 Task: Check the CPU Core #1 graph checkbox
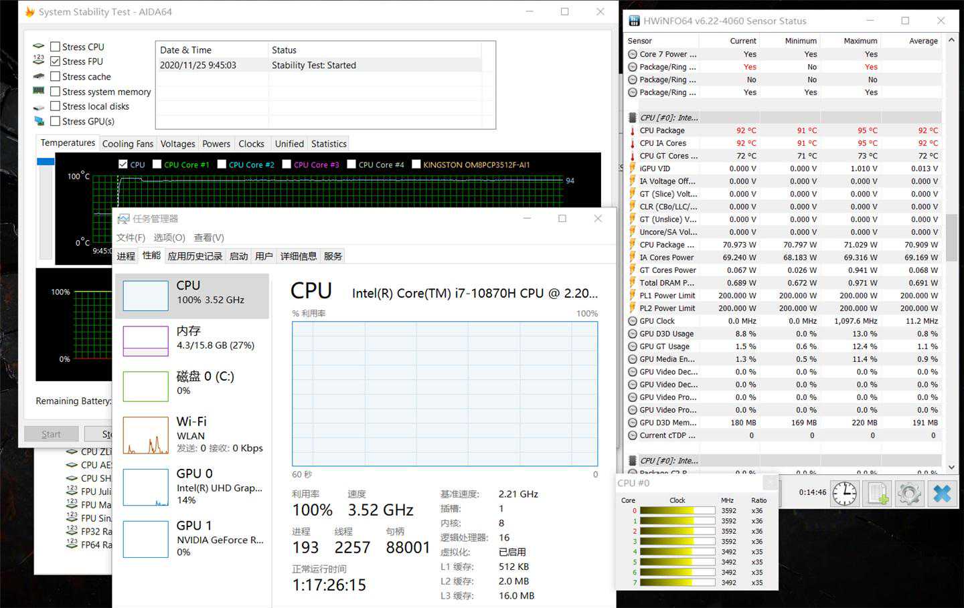pyautogui.click(x=157, y=165)
